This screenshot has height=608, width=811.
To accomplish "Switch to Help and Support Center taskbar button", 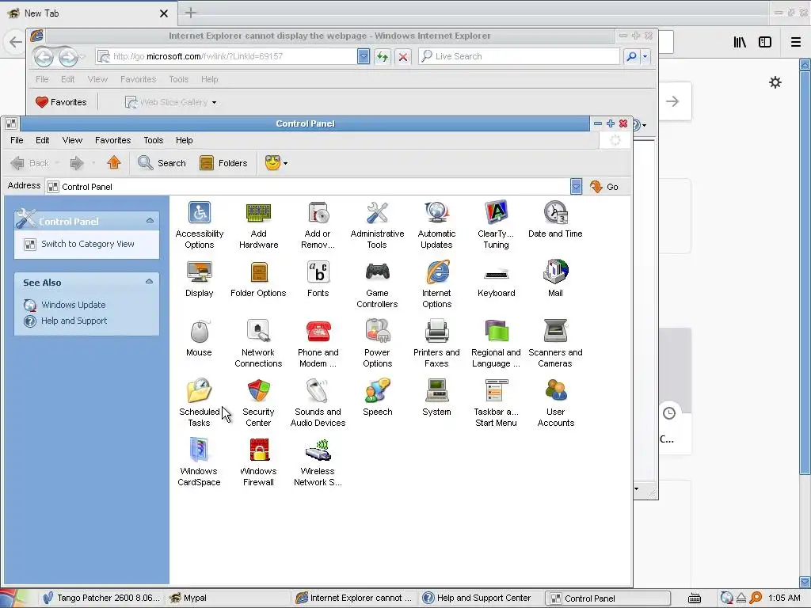I will pos(478,598).
